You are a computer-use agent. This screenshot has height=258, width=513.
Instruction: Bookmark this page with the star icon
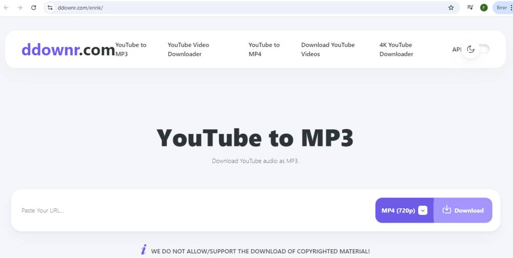click(451, 8)
